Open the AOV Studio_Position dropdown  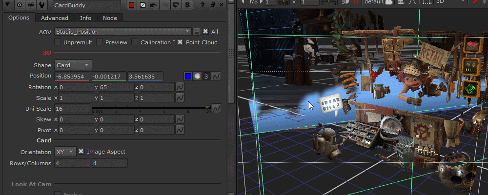(122, 32)
